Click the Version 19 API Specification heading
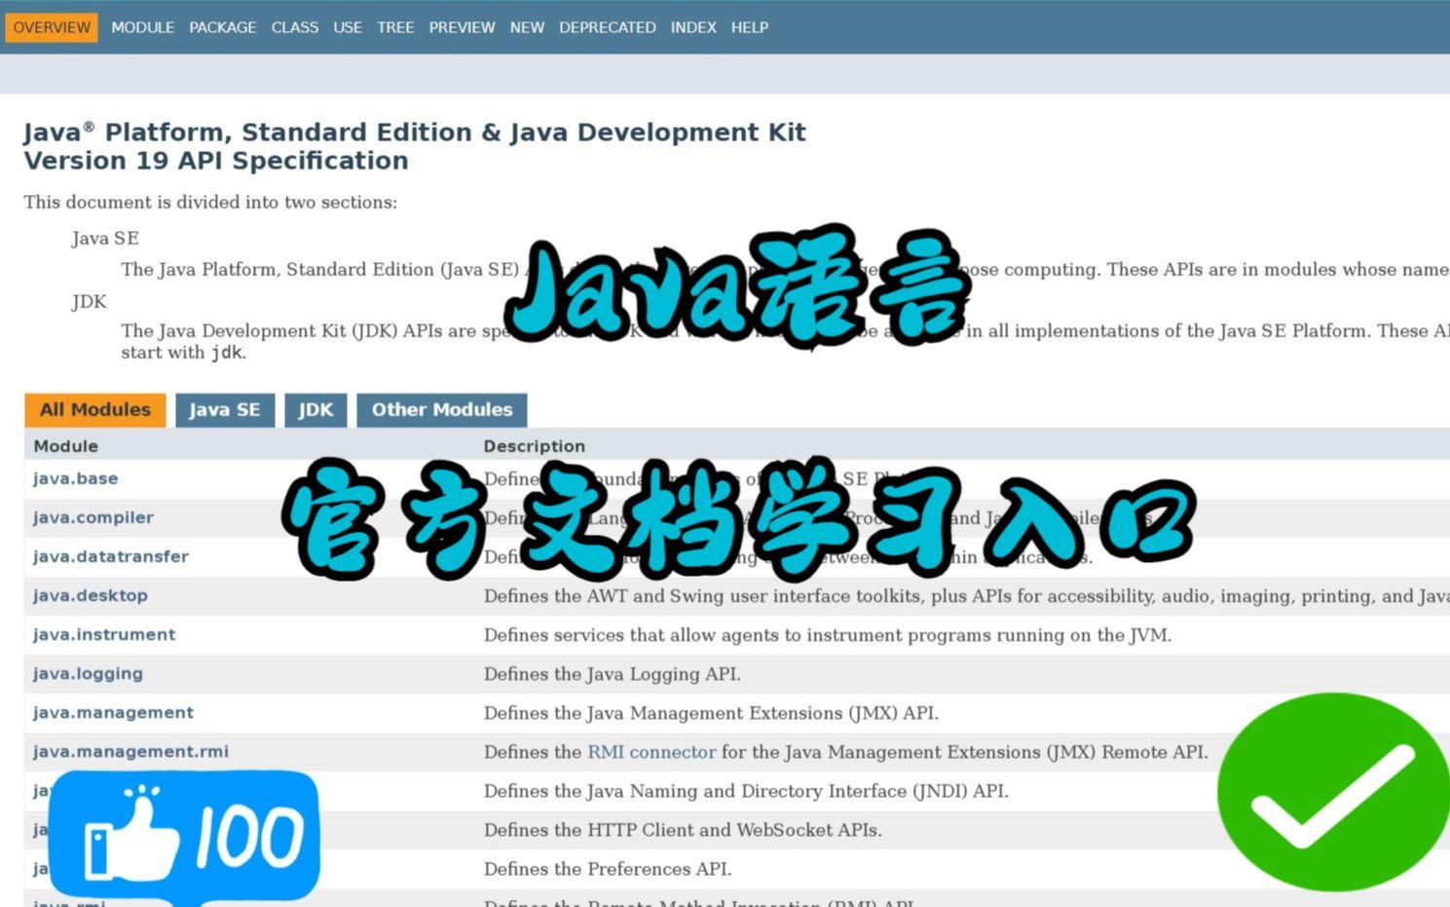Image resolution: width=1450 pixels, height=907 pixels. pyautogui.click(x=215, y=161)
